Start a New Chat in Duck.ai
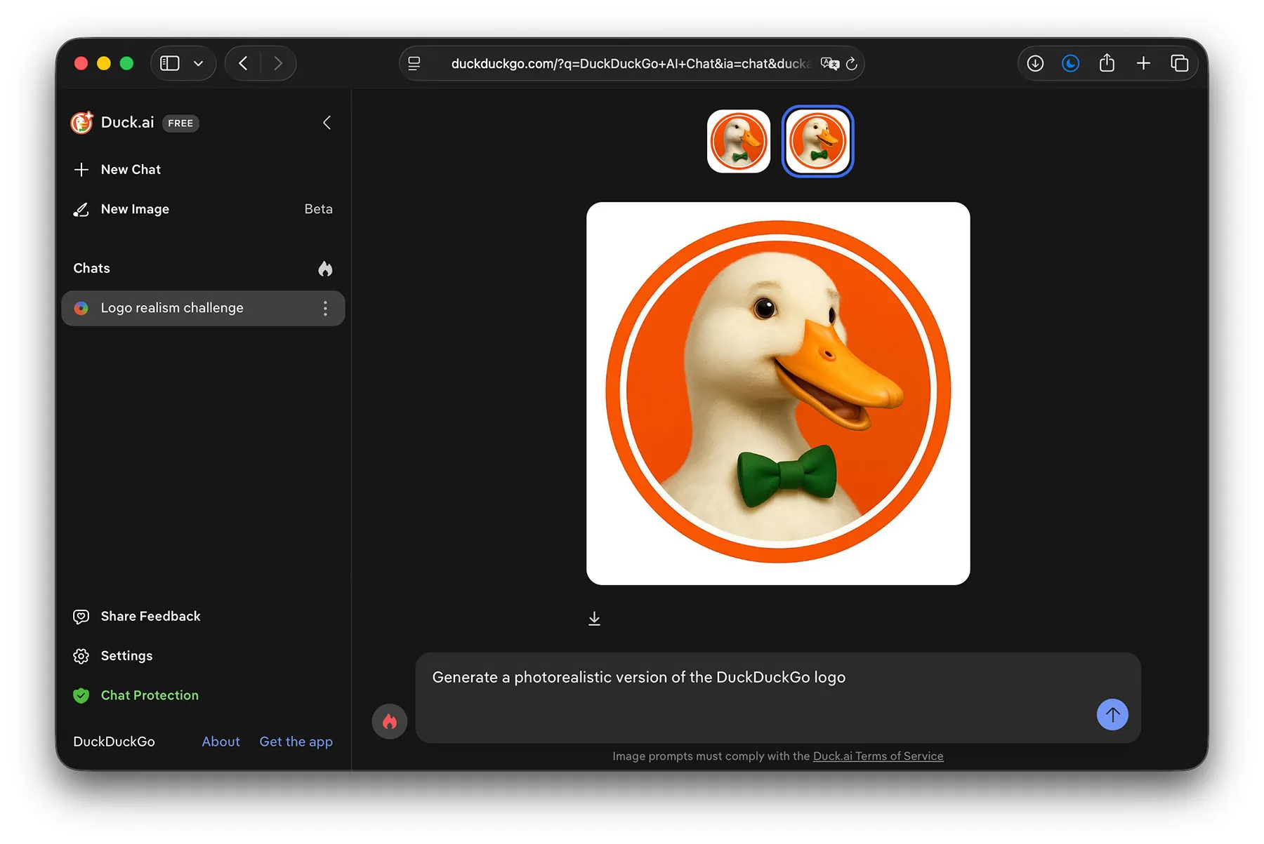Image resolution: width=1264 pixels, height=844 pixels. (x=131, y=169)
